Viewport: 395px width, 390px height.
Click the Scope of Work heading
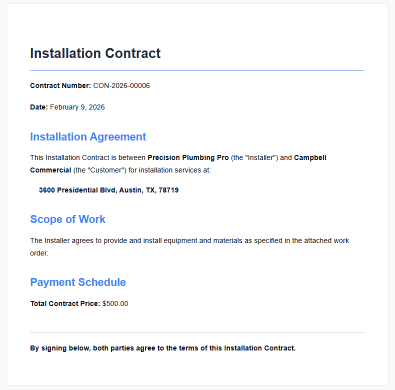(x=67, y=219)
